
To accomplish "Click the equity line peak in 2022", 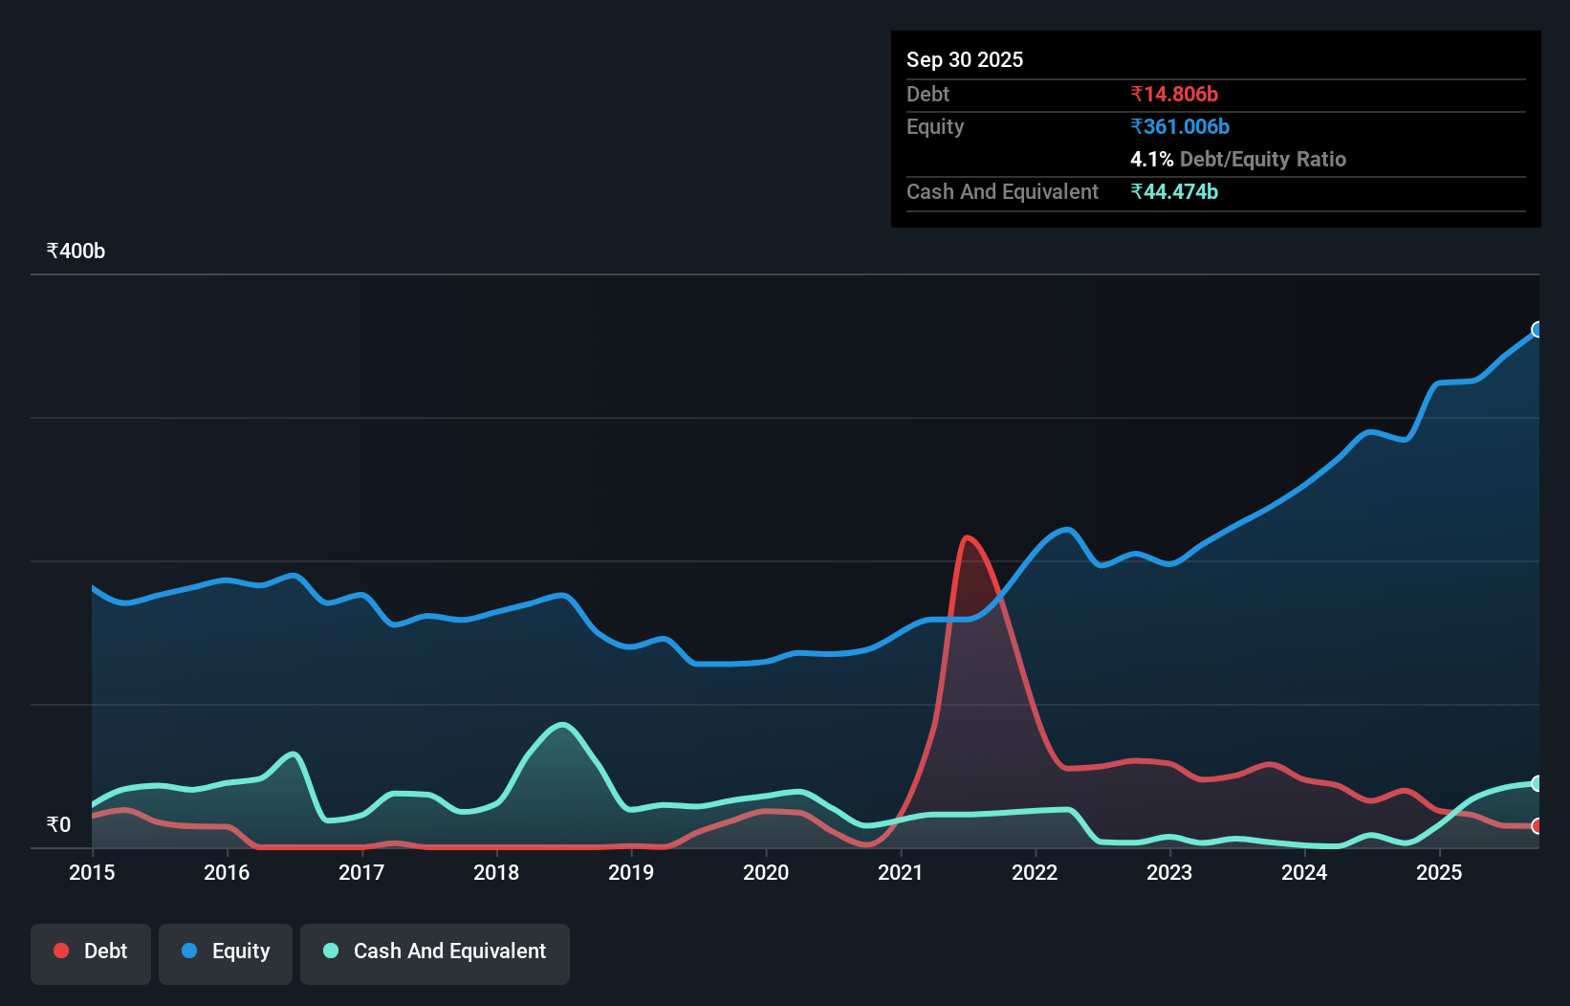I will [x=1062, y=530].
